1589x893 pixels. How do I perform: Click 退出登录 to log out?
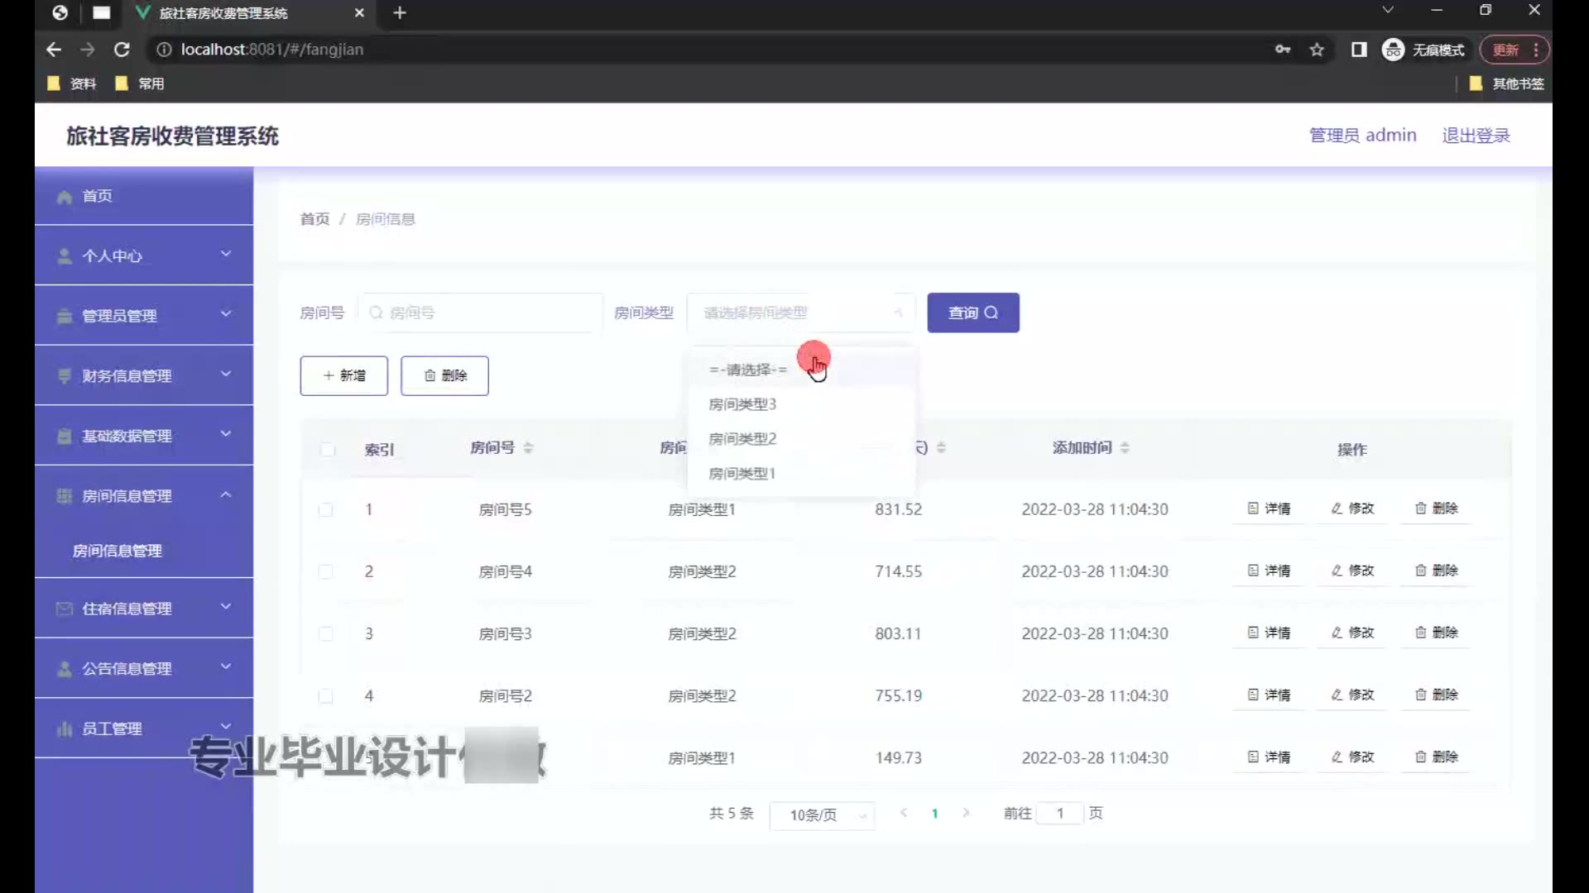[1476, 135]
